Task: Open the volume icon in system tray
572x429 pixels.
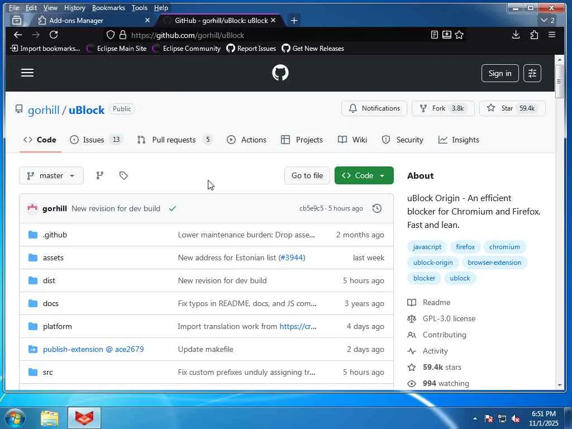Action: coord(516,419)
